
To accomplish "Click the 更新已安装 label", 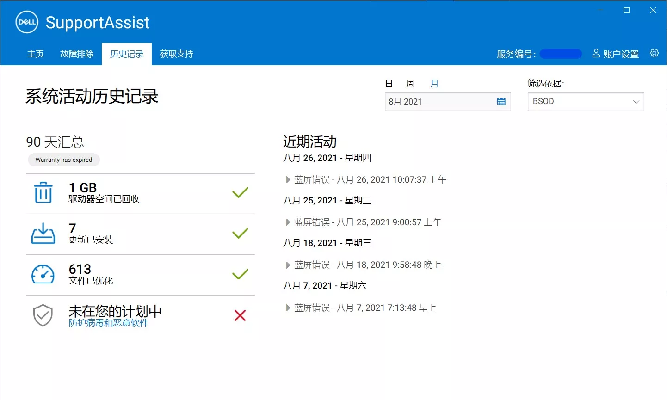I will 91,240.
